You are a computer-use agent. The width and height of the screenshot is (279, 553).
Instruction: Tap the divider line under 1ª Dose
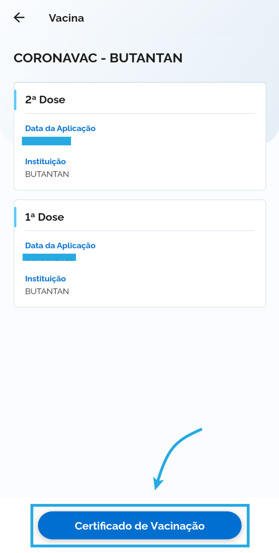click(x=139, y=231)
